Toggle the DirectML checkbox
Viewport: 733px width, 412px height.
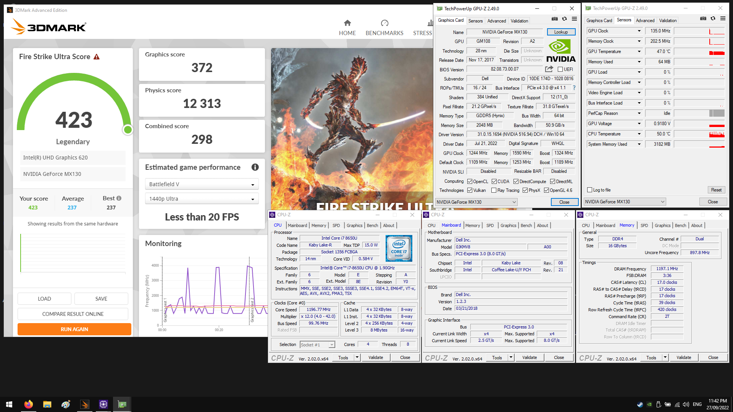(x=552, y=182)
